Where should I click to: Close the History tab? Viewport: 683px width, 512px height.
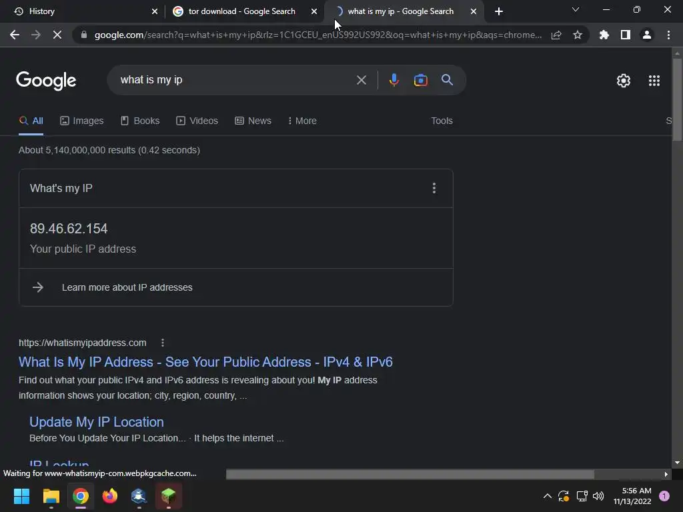click(x=155, y=11)
